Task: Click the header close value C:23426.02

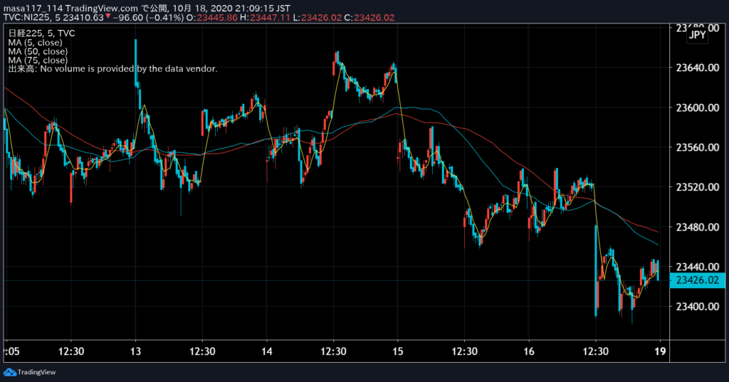Action: [369, 18]
